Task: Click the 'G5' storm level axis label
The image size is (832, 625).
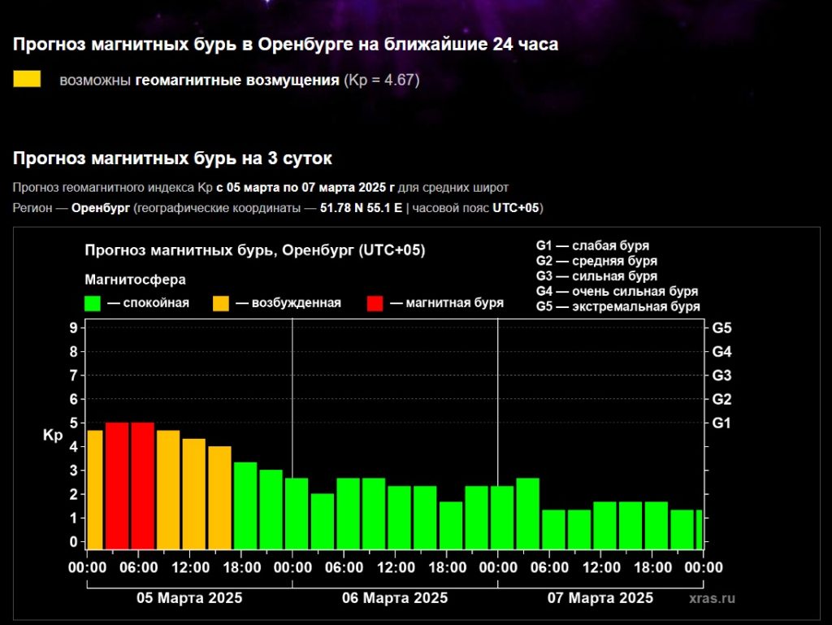Action: [x=721, y=328]
